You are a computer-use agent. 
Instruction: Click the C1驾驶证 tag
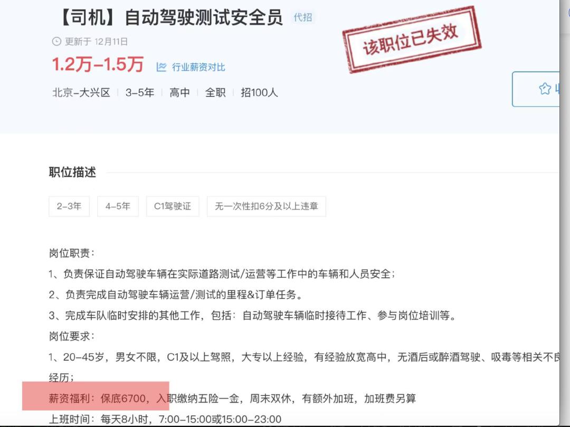tap(173, 206)
